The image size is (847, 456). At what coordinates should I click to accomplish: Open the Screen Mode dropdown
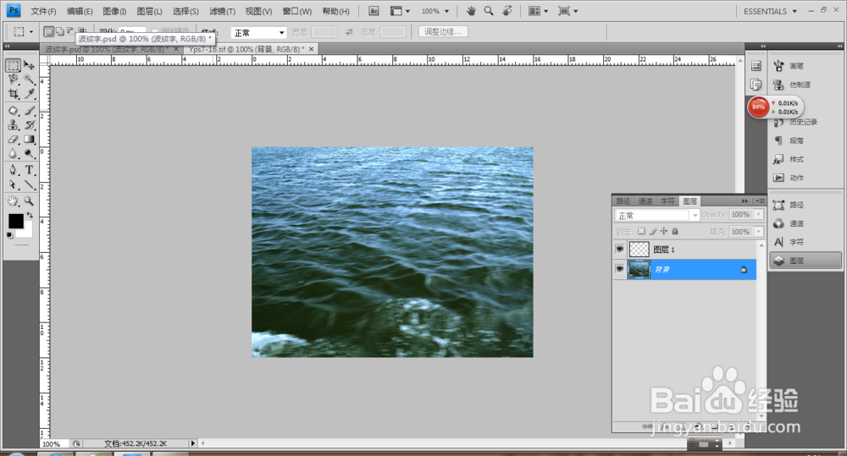point(567,11)
